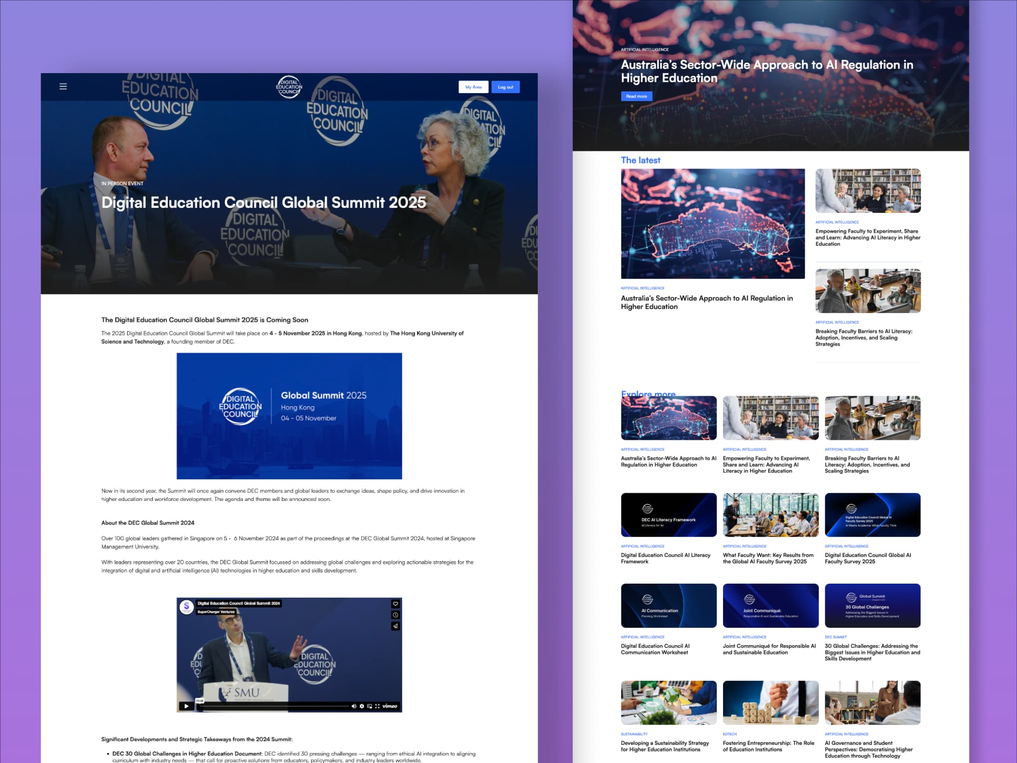Open Developing a Sustainability Strategy article

(x=664, y=746)
